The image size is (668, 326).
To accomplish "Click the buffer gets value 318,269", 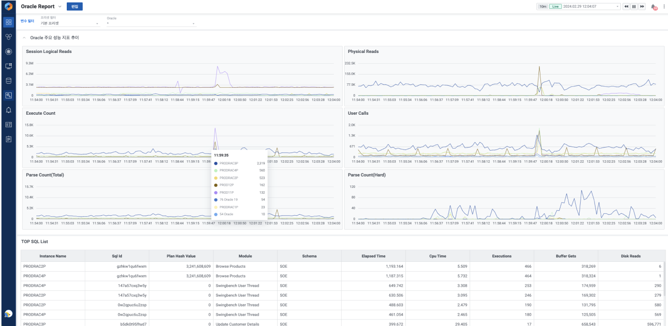I will [x=588, y=266].
